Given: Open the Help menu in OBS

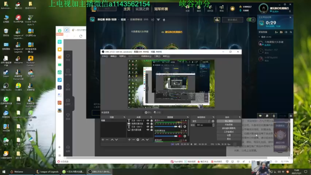Looking at the screenshot, I should click(x=166, y=56).
